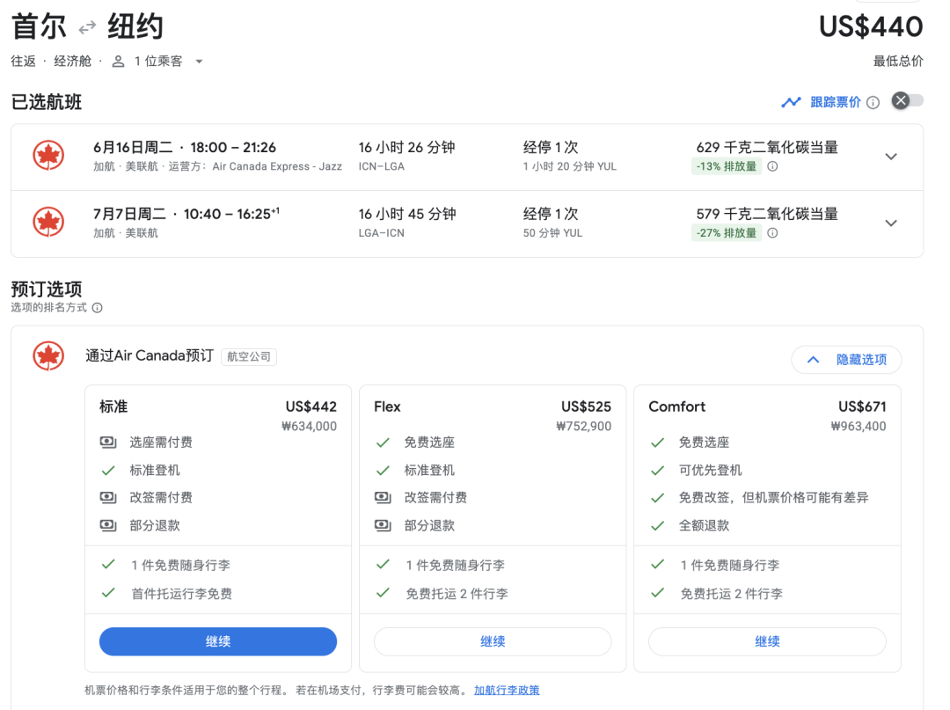Click 继续 for the Flex fare
Image resolution: width=950 pixels, height=710 pixels.
493,641
